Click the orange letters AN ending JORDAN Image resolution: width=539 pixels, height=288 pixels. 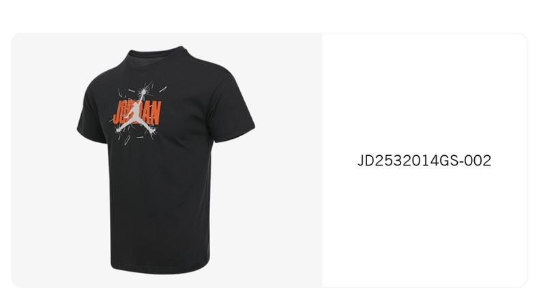click(x=153, y=113)
